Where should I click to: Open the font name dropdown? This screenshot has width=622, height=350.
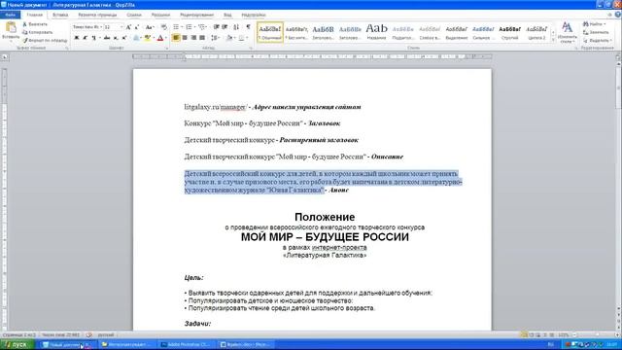(x=101, y=27)
